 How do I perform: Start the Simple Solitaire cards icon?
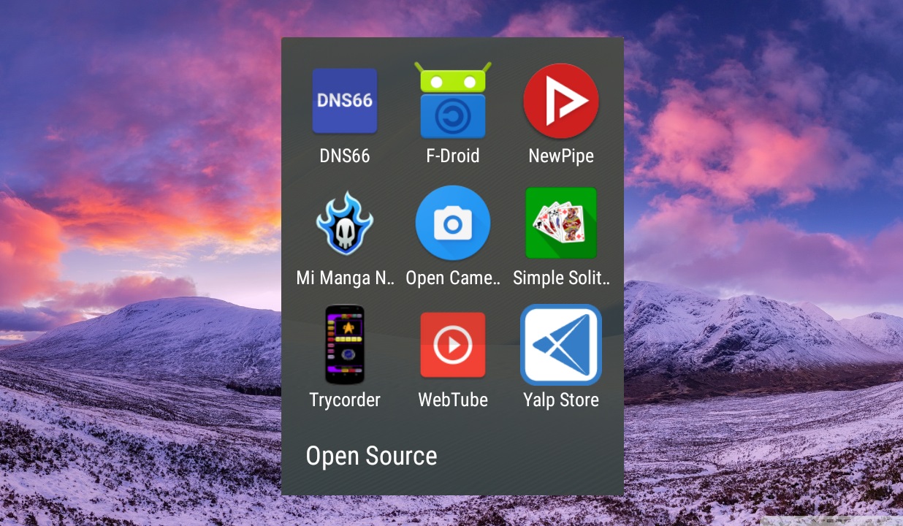[x=561, y=223]
